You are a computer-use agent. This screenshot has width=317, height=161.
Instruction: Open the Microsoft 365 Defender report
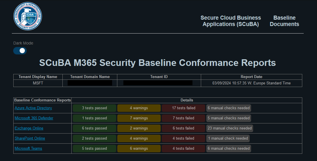click(34, 118)
